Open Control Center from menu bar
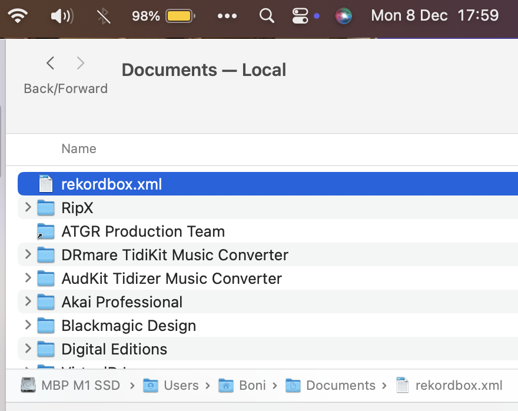Screen dimensions: 518x411 coord(300,16)
